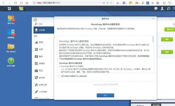Open DSM notifications chat bubble icon
Viewport: 175px width, 106px height.
[156, 9]
